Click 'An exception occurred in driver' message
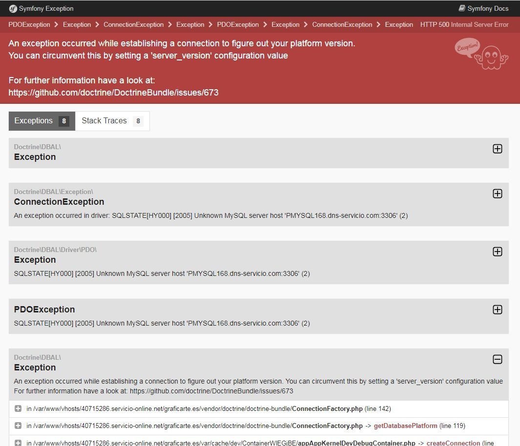 [x=211, y=215]
